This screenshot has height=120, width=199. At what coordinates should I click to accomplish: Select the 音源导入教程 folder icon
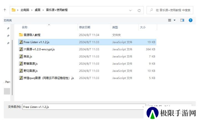coord(21,35)
